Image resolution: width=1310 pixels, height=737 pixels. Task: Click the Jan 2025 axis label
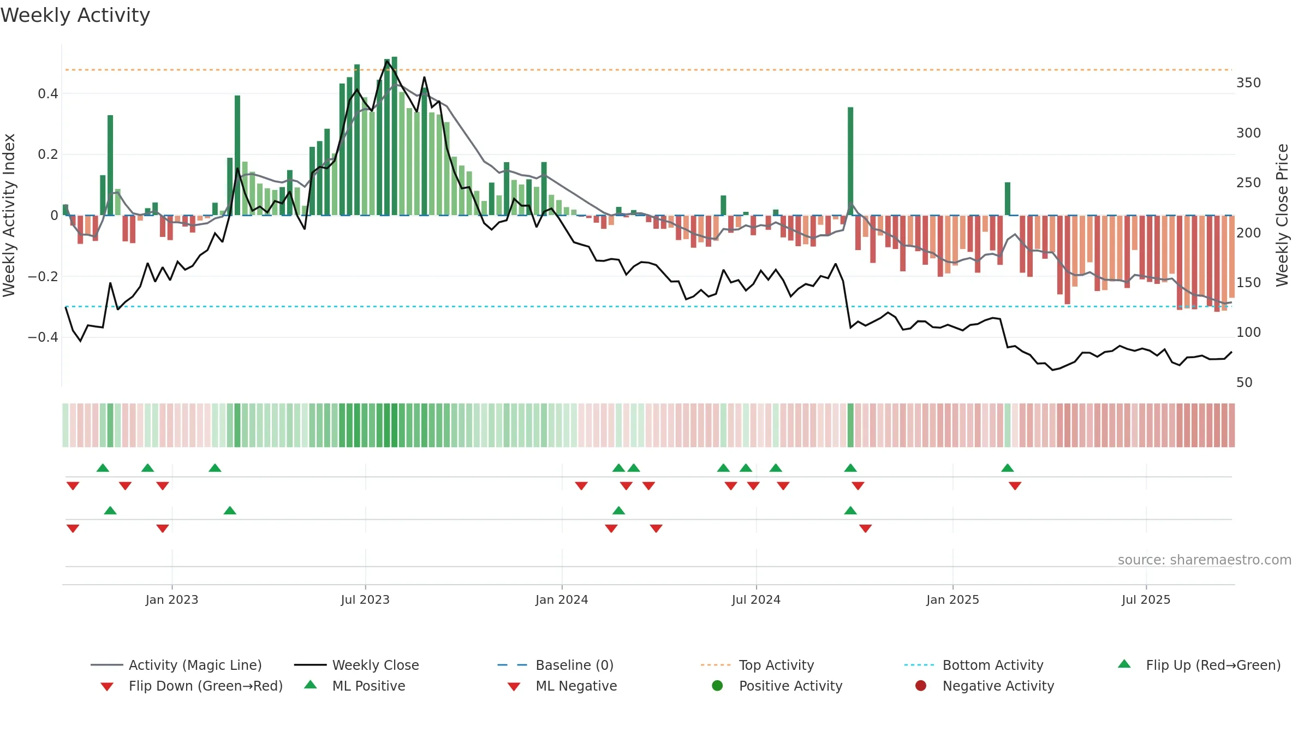(x=952, y=599)
